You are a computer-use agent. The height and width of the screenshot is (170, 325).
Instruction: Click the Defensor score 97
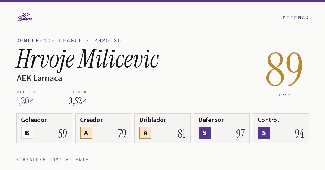240,134
